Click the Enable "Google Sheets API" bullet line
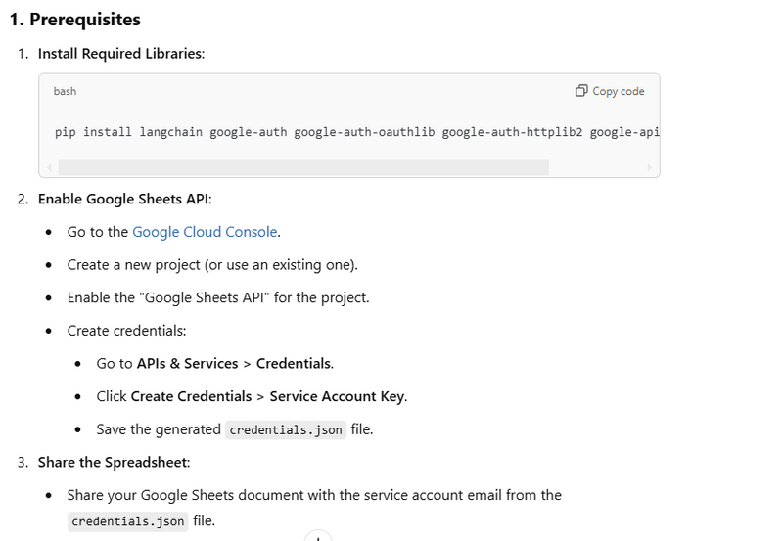Viewport: 783px width, 541px height. 218,297
